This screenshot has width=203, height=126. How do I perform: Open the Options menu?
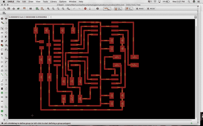coord(63,2)
